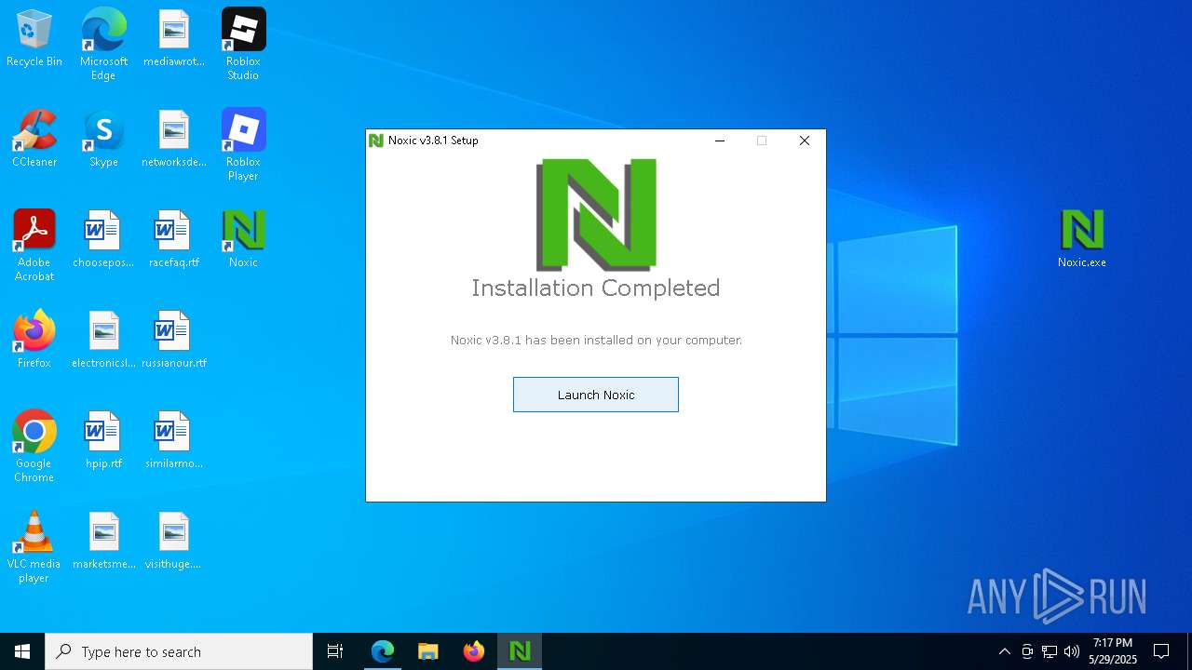The image size is (1192, 670).
Task: Select the racefaq.rtf document icon
Action: (174, 240)
